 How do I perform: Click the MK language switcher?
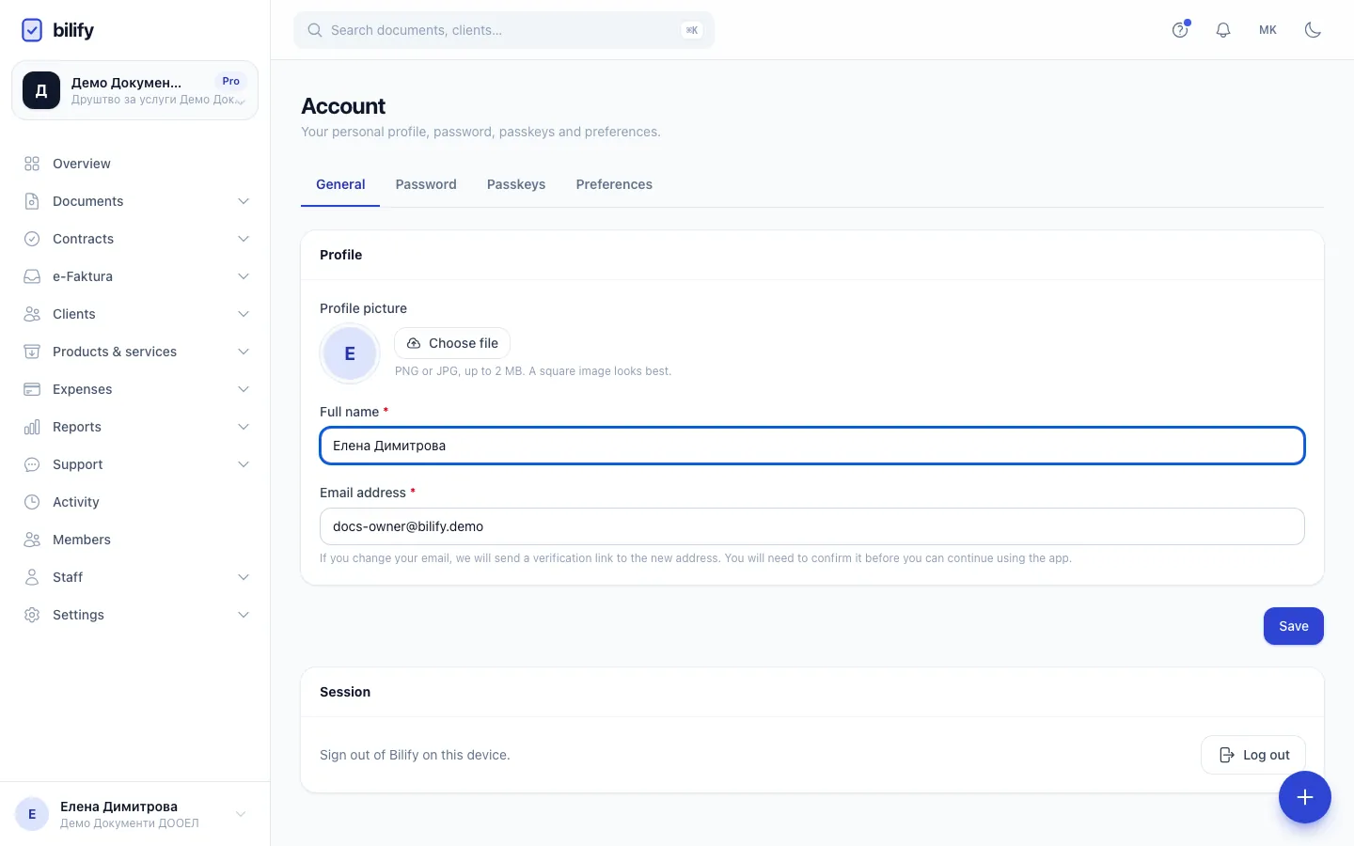point(1267,30)
